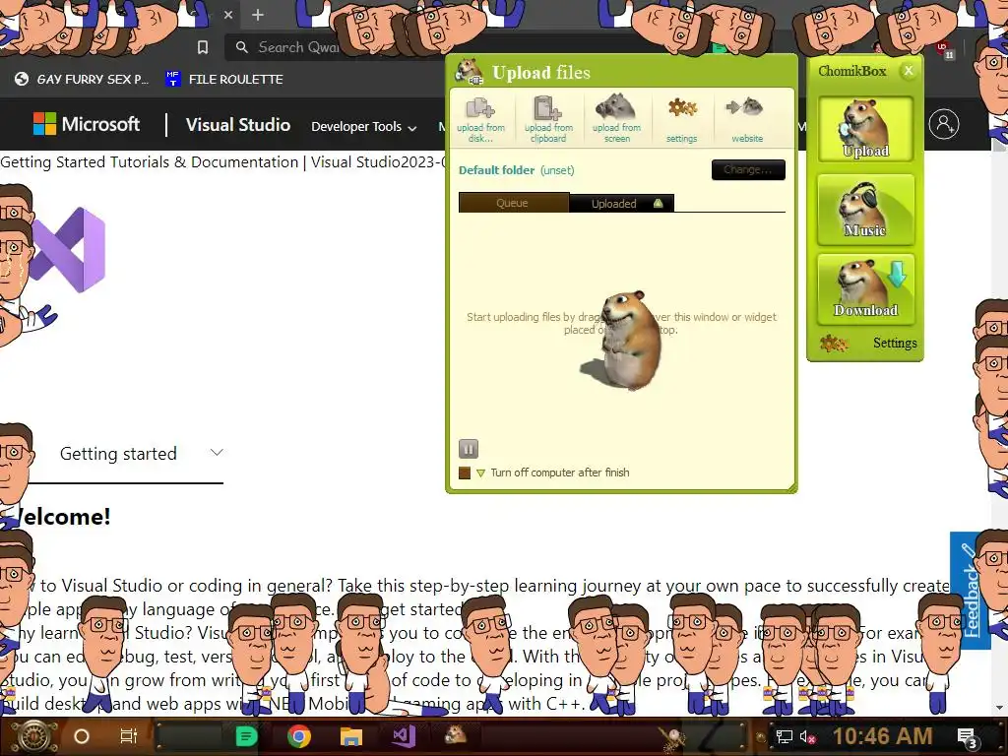1008x756 pixels.
Task: Open the Visual Studio home link
Action: pos(238,125)
